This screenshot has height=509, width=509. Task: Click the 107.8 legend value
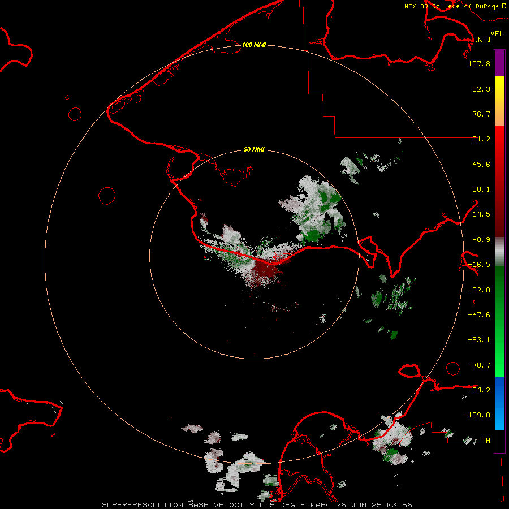(x=479, y=63)
